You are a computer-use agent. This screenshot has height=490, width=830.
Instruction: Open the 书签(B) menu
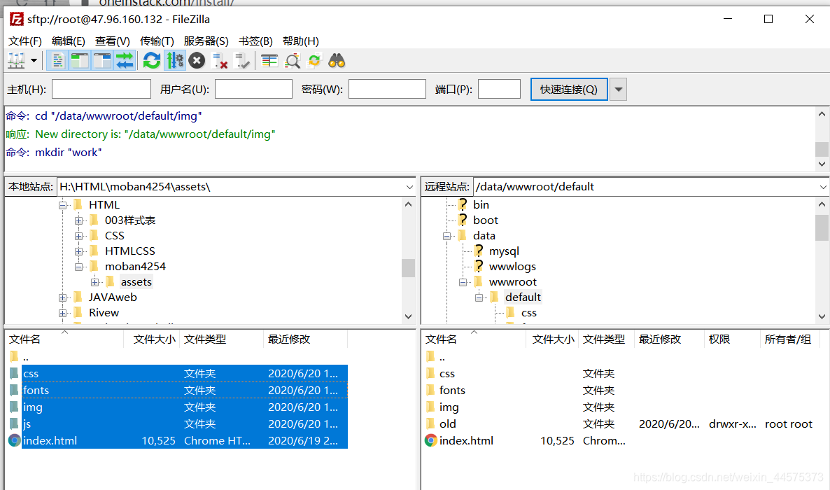pyautogui.click(x=255, y=41)
